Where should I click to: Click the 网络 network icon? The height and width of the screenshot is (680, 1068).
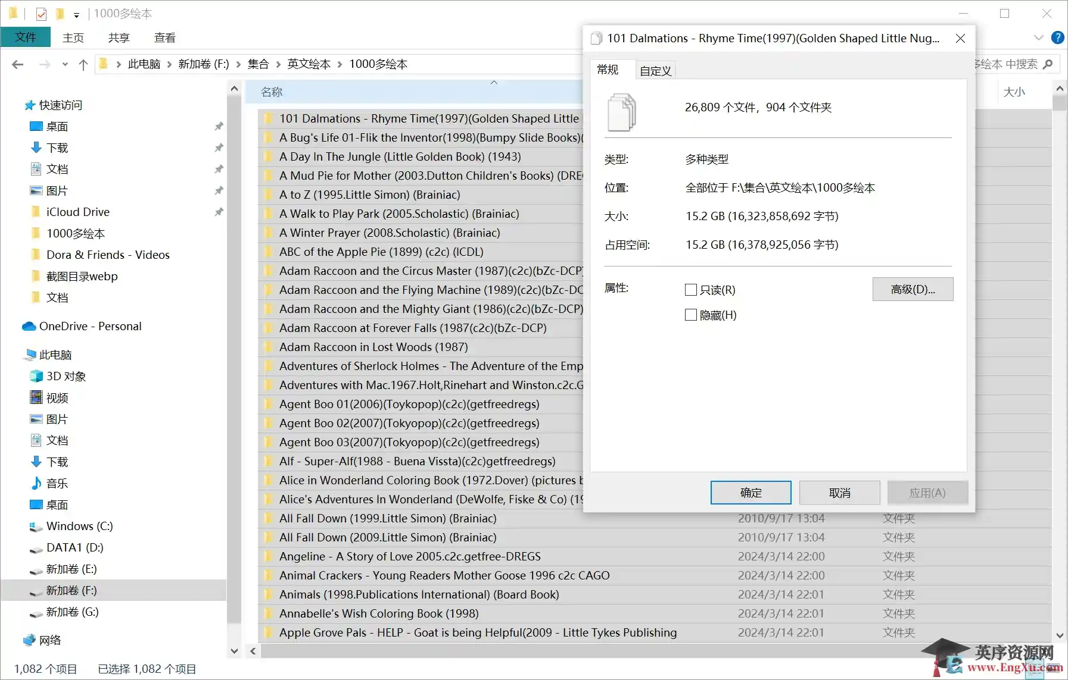pyautogui.click(x=29, y=640)
